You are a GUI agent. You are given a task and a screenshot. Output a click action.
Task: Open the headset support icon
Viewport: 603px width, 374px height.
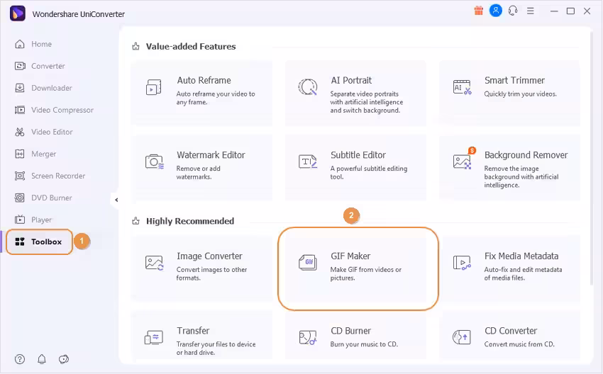(x=513, y=11)
